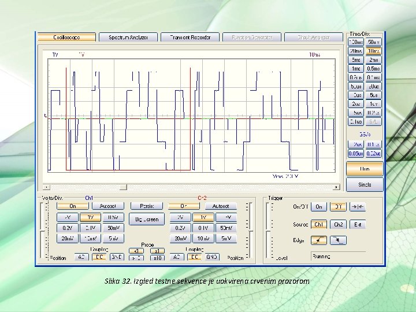Click the Big screen button
This screenshot has width=416, height=312.
[x=147, y=219]
